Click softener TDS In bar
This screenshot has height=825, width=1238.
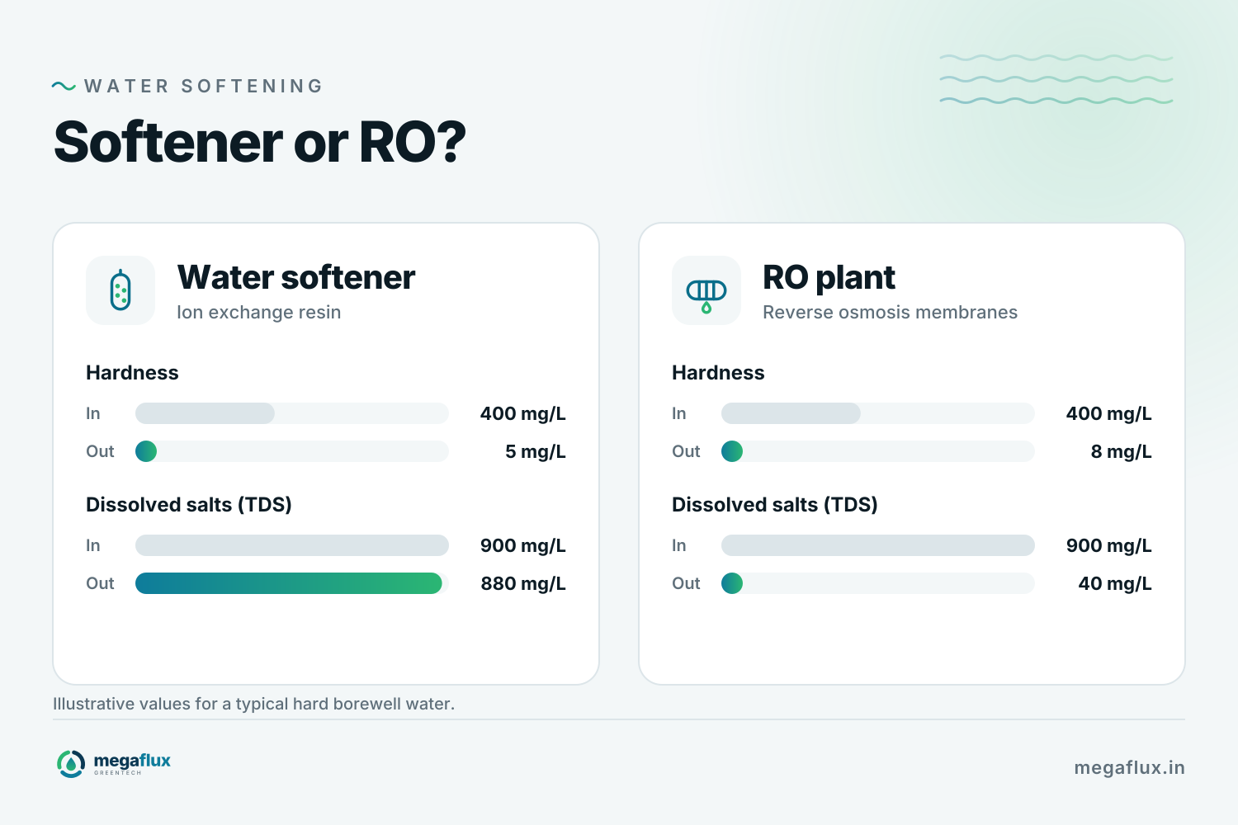click(292, 545)
